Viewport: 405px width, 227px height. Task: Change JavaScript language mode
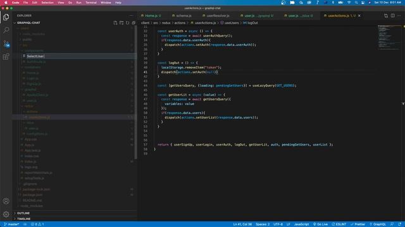click(301, 224)
